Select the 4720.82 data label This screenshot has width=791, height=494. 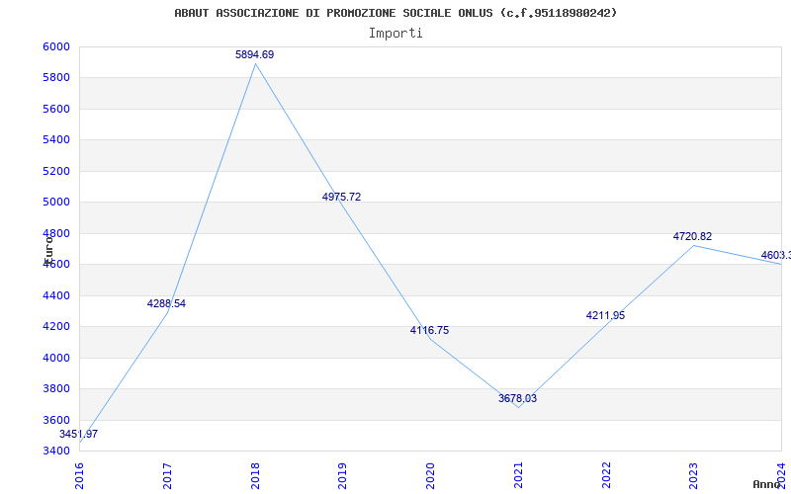click(693, 236)
